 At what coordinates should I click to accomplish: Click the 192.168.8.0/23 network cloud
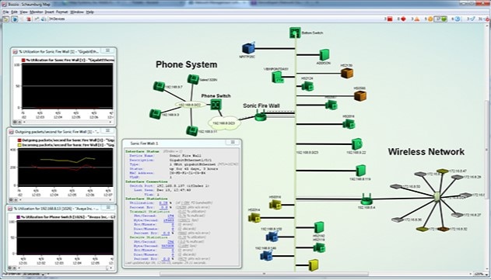225,123
